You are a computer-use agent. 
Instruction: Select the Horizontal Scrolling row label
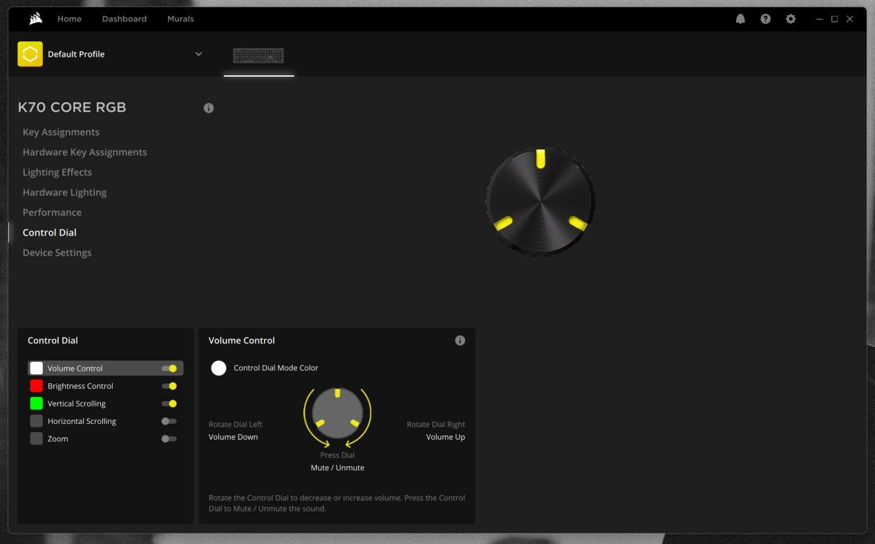[x=82, y=421]
